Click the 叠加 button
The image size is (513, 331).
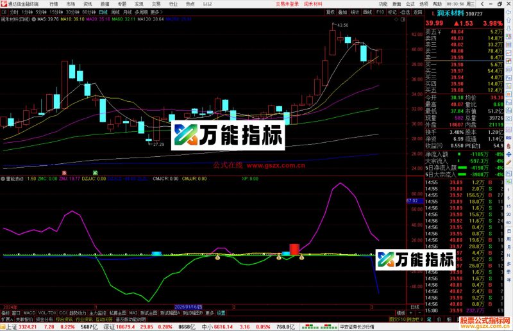pos(342,12)
